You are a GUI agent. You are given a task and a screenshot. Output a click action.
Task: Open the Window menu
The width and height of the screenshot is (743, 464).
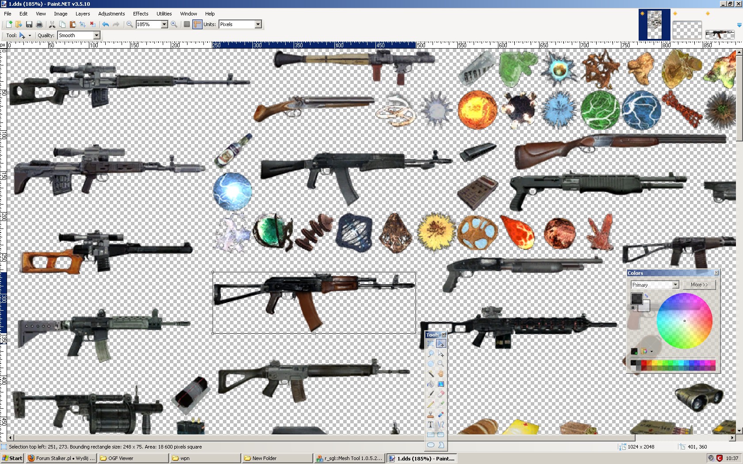[188, 14]
